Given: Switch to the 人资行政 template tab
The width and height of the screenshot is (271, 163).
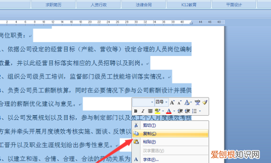Looking at the screenshot, I should (98, 5).
